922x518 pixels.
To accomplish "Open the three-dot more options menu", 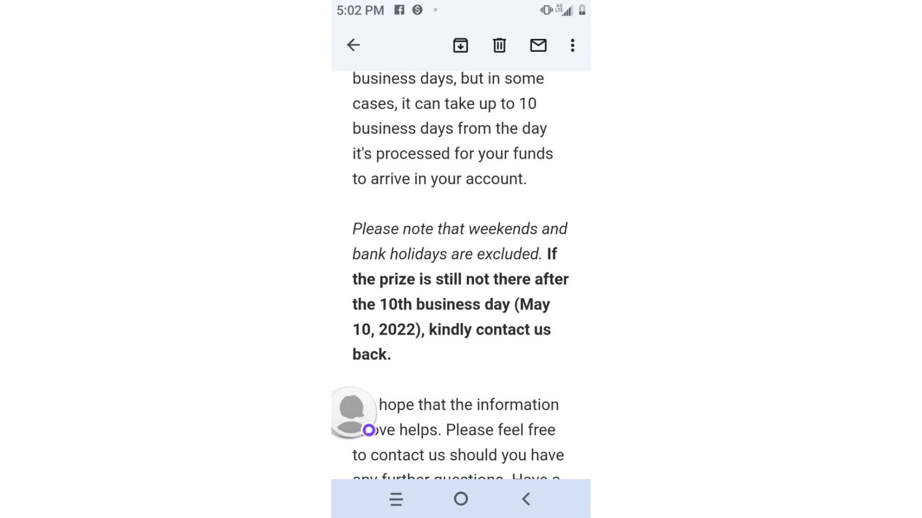I will click(x=572, y=45).
